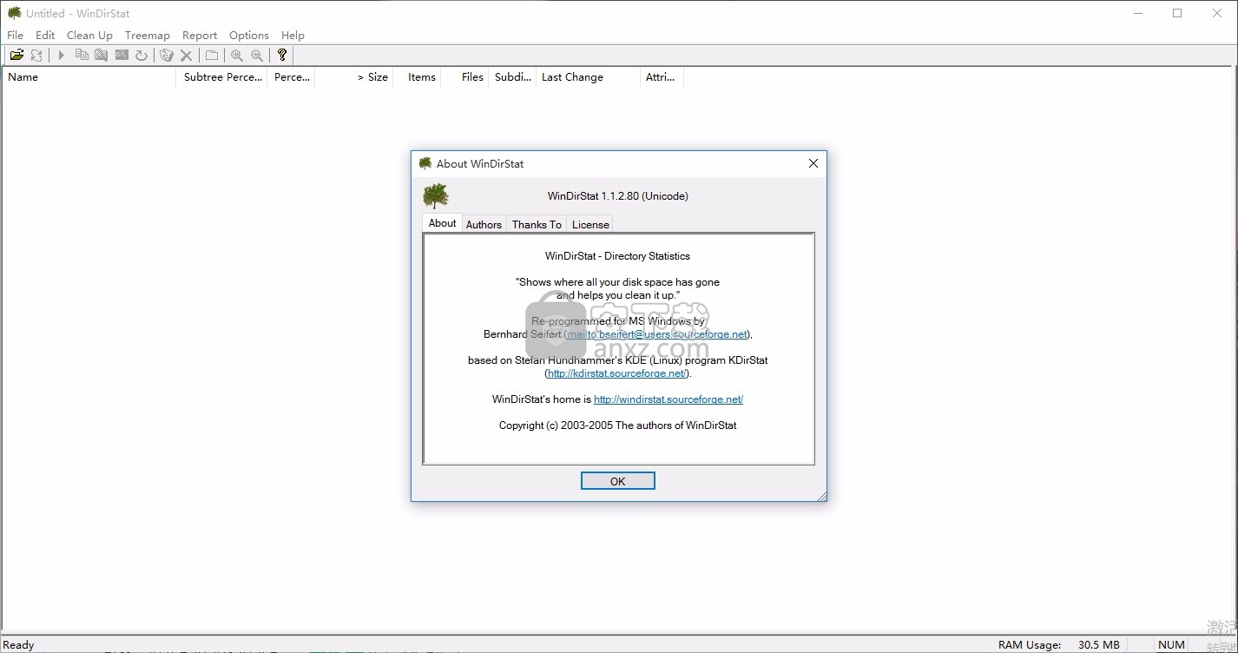Image resolution: width=1238 pixels, height=653 pixels.
Task: Click the NUM indicator in status bar
Action: click(1171, 645)
